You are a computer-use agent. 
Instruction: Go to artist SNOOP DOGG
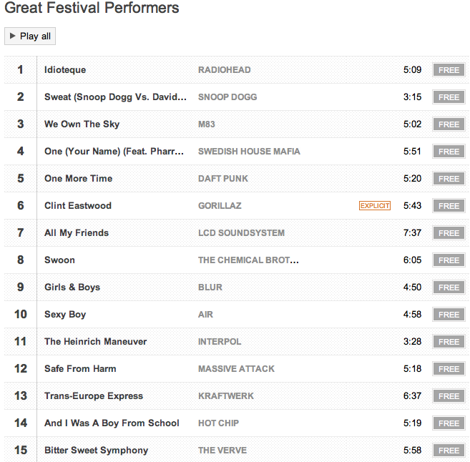click(227, 97)
